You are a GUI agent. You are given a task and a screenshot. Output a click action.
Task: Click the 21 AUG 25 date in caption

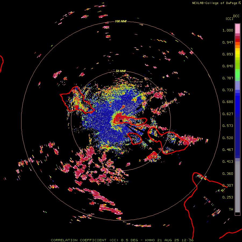tap(168, 240)
